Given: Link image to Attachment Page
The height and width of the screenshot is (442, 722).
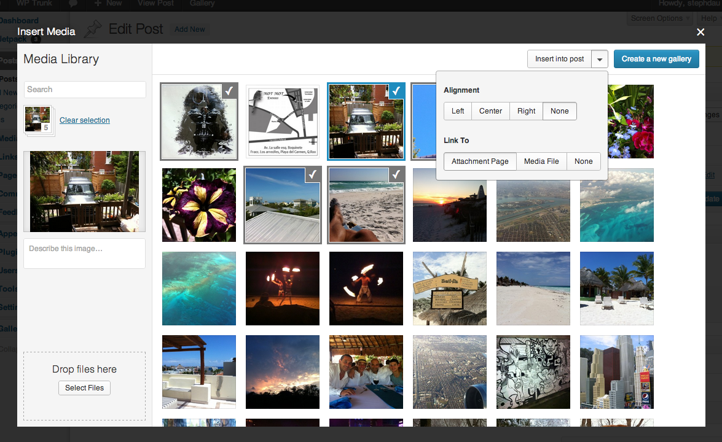Looking at the screenshot, I should coord(480,161).
